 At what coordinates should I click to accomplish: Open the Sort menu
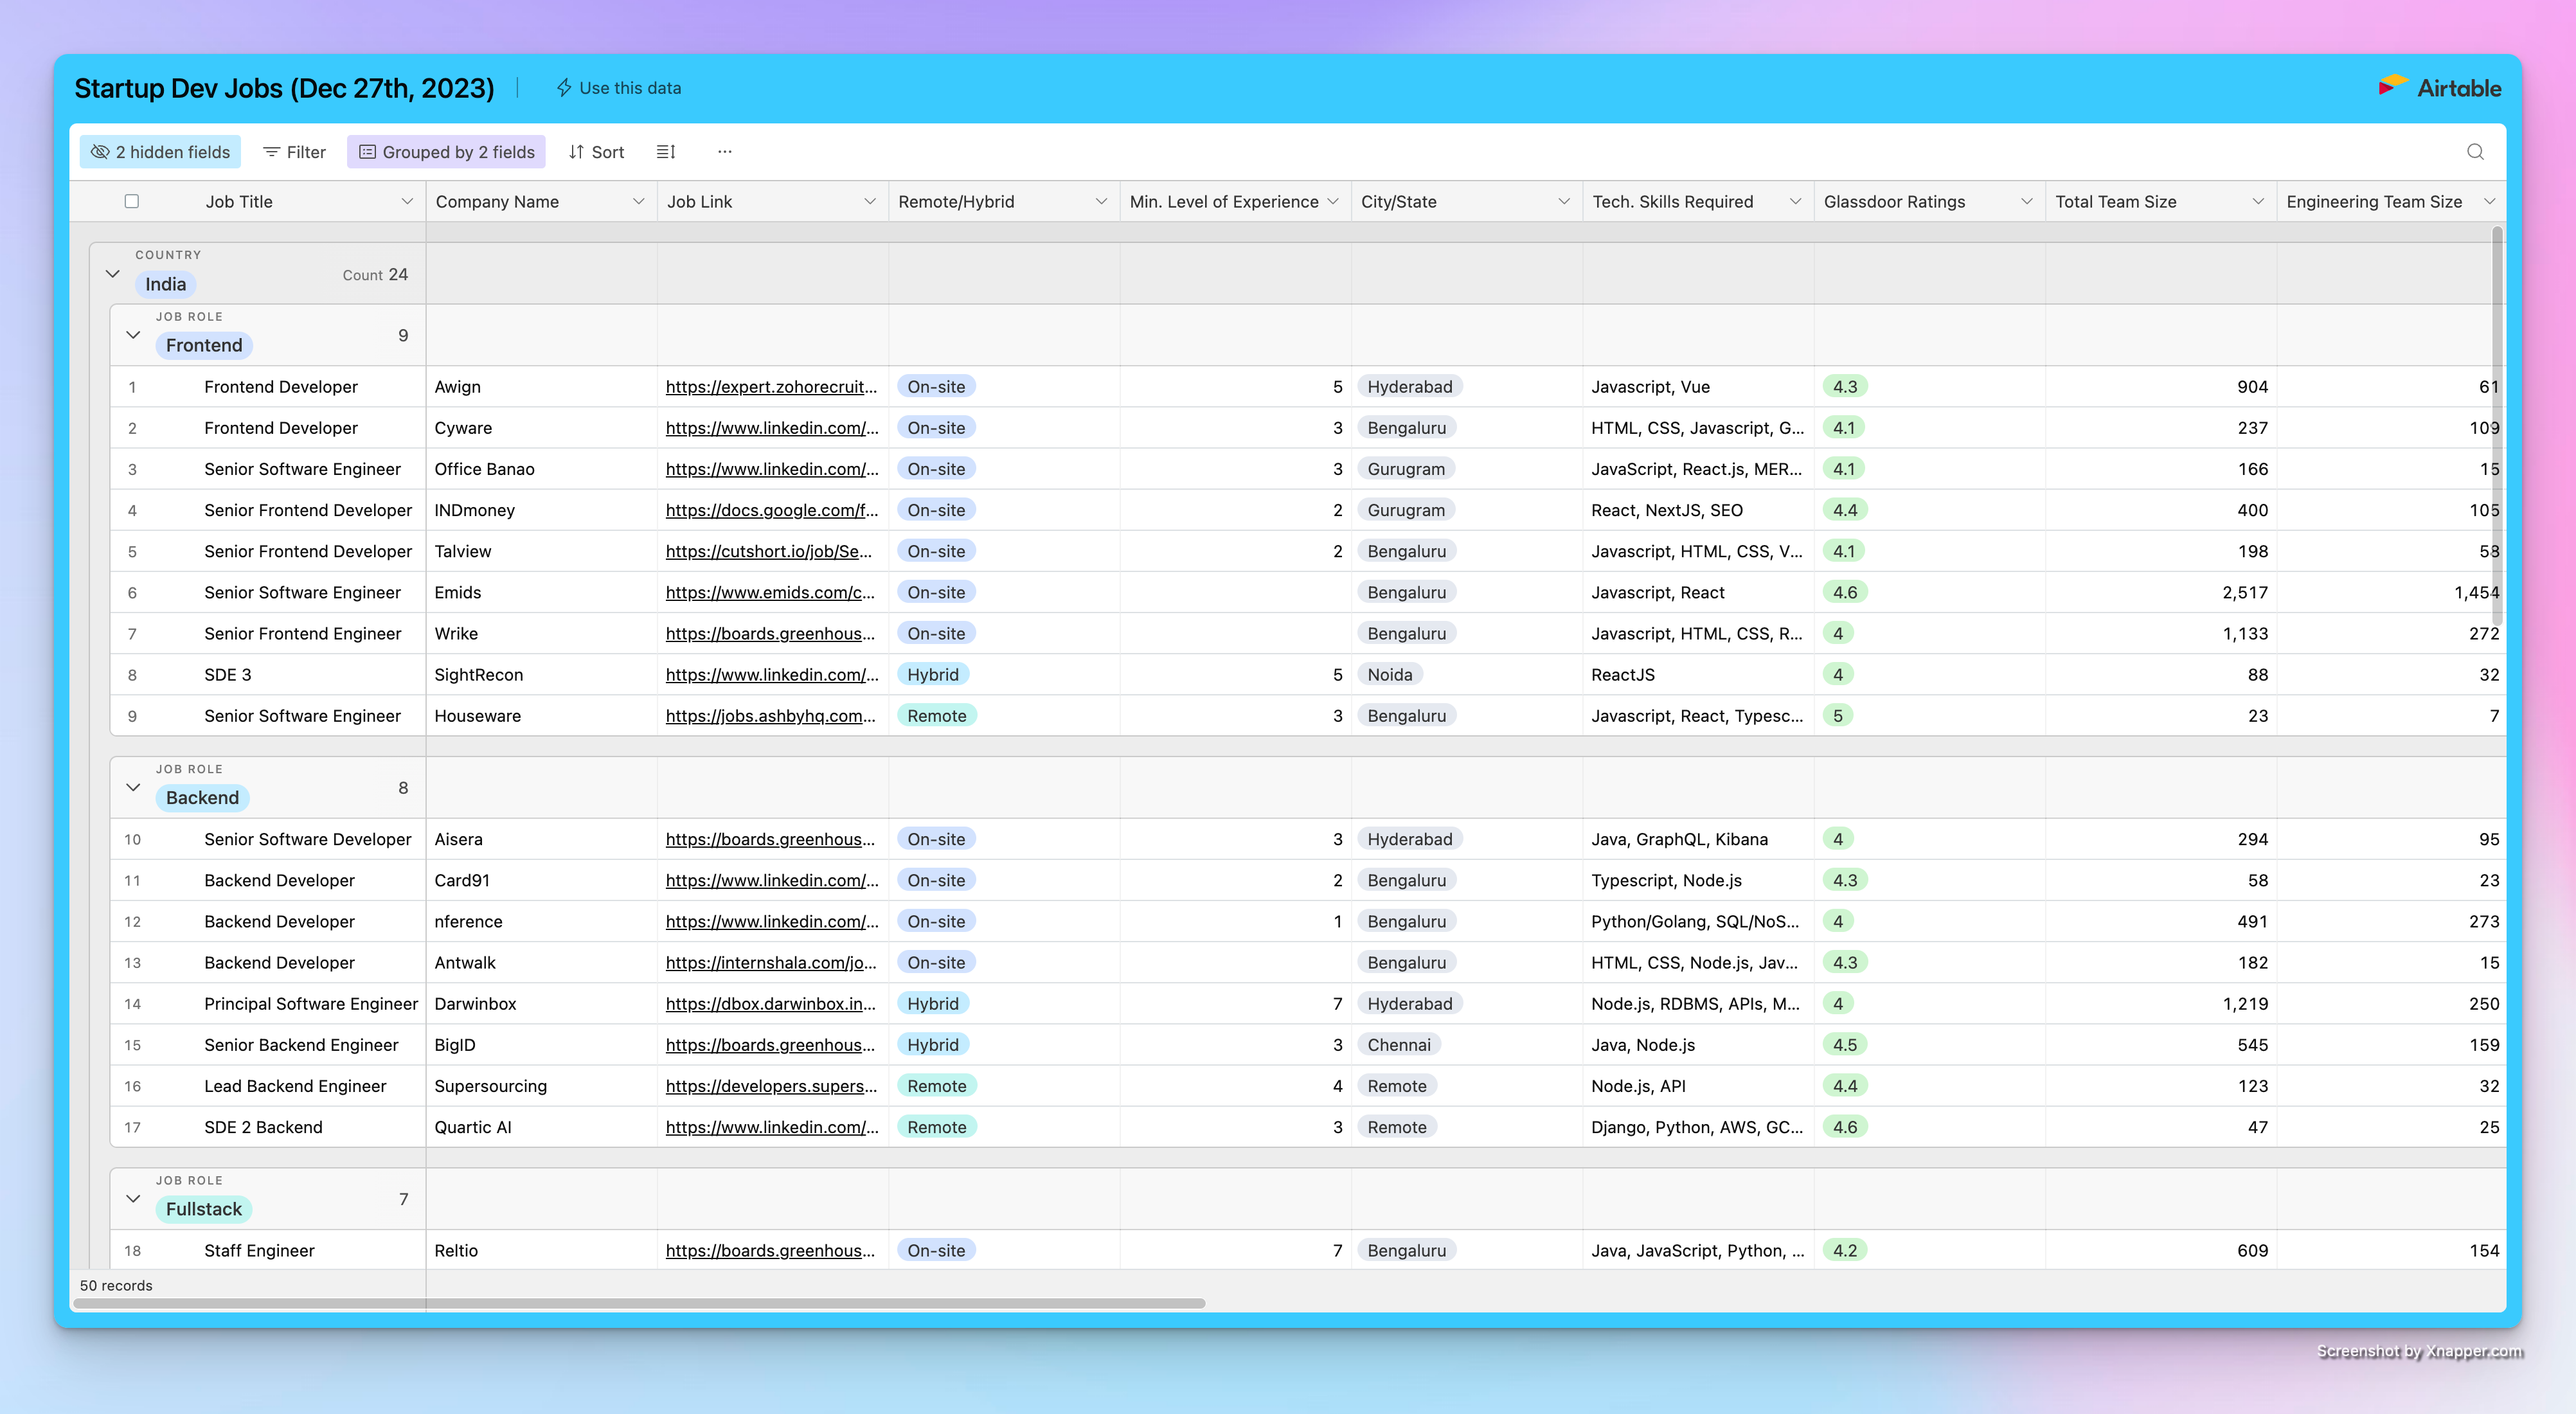pyautogui.click(x=596, y=152)
